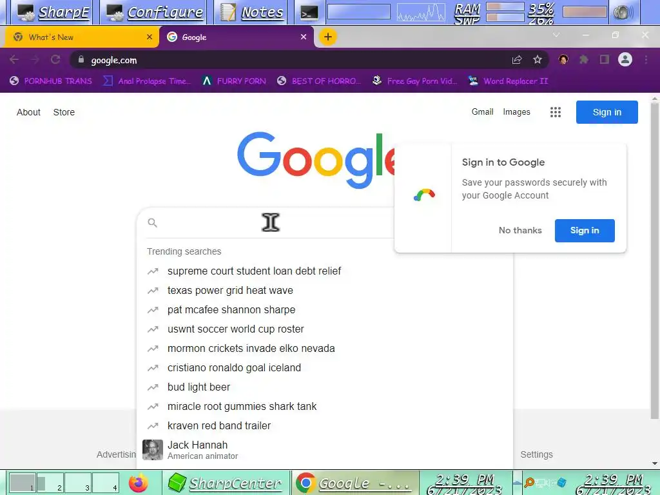Viewport: 660px width, 495px height.
Task: Bookmark this tab with star icon
Action: pyautogui.click(x=538, y=60)
